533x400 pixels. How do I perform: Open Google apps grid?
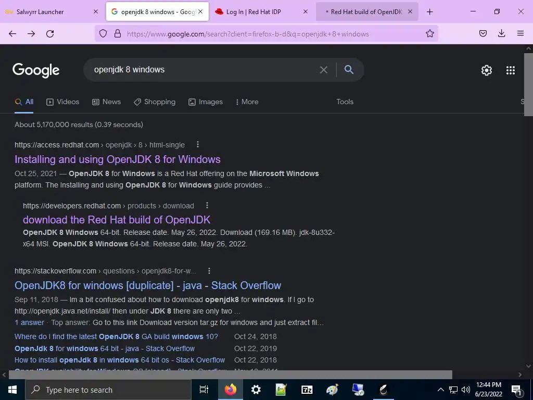click(x=511, y=70)
